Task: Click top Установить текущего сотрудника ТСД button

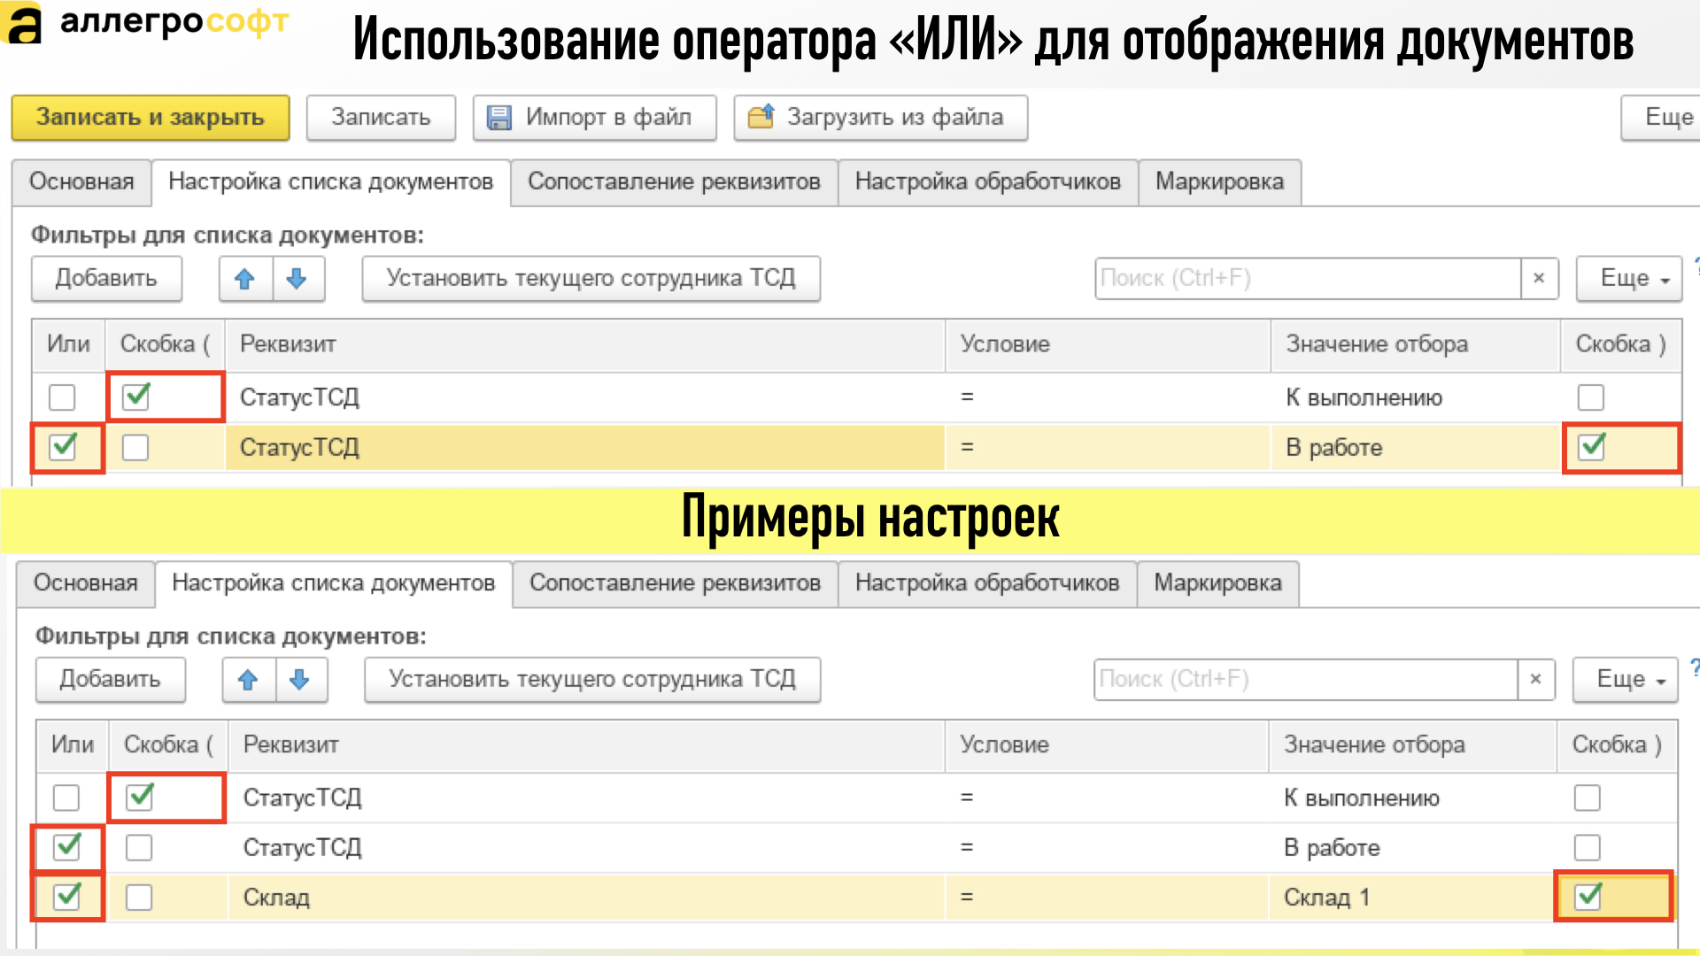Action: pyautogui.click(x=591, y=279)
